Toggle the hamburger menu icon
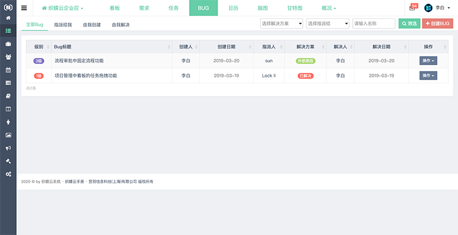 (24, 8)
